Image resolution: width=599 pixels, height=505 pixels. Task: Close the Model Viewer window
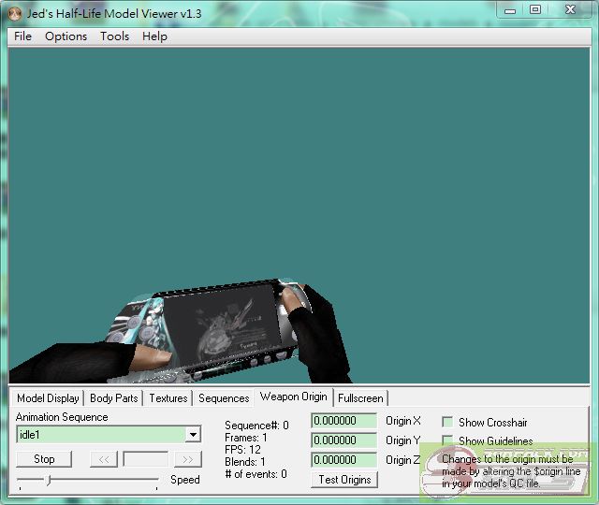570,9
